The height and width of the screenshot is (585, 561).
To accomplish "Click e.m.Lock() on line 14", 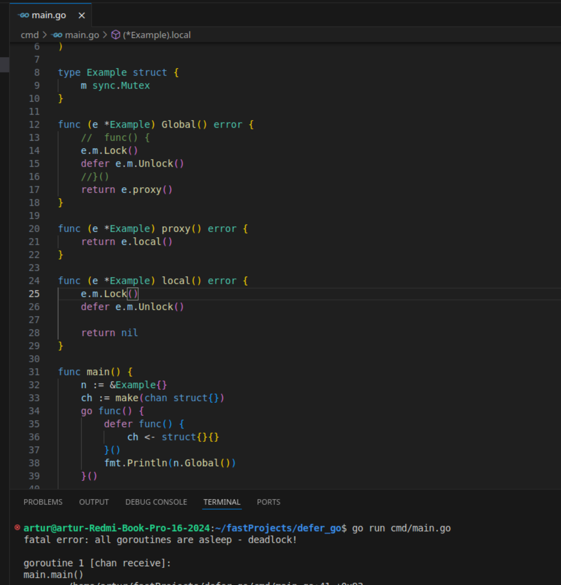I will pos(109,150).
